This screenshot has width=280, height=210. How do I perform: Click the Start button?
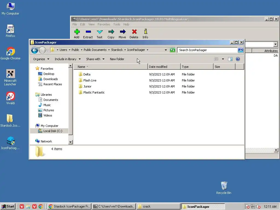(8, 206)
